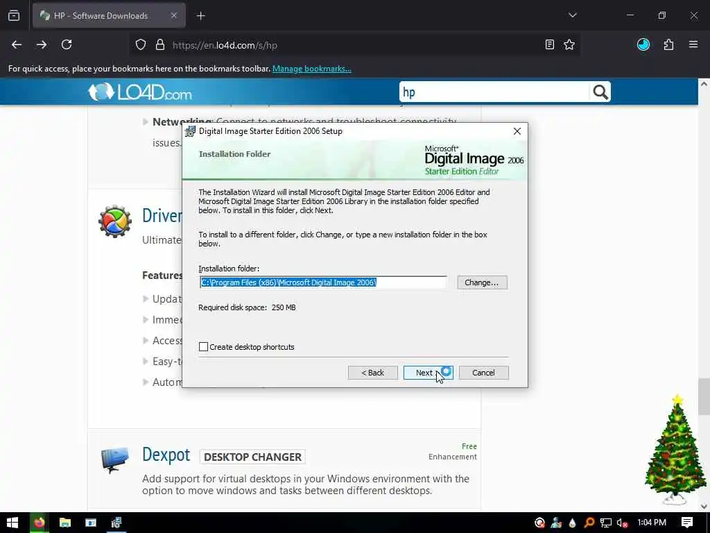Click the DESKTOP CHANGER label
Screen dimensions: 710x533
click(x=252, y=457)
